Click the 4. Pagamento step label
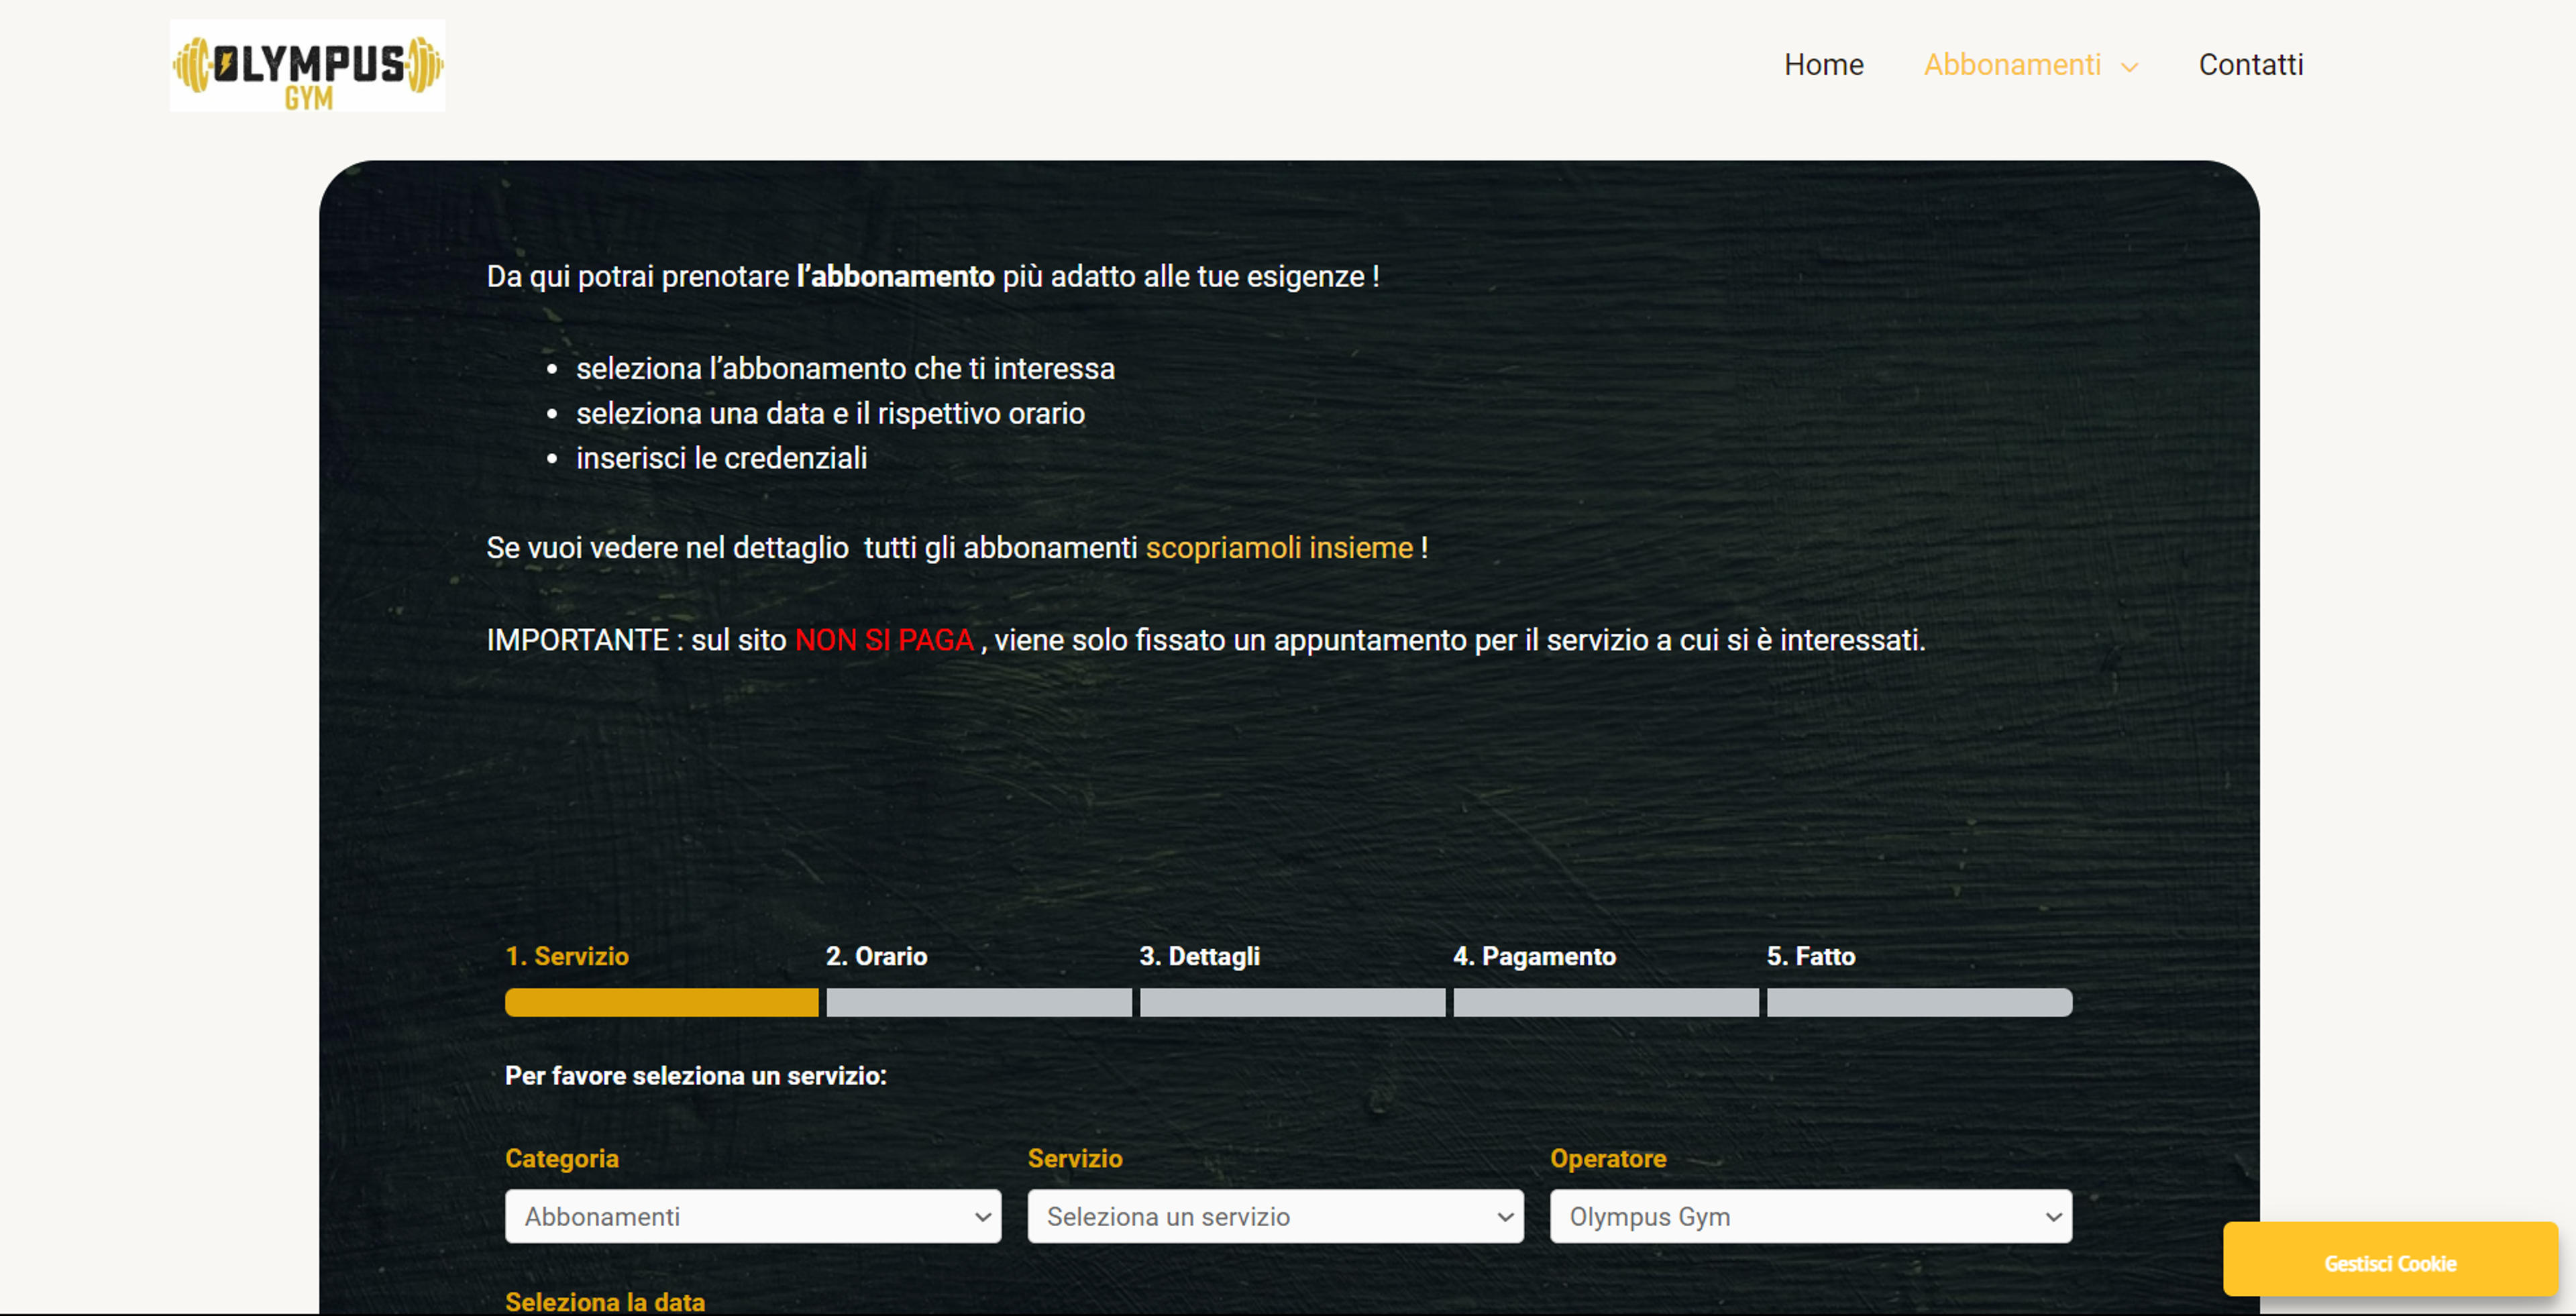Viewport: 2576px width, 1316px height. pos(1534,956)
